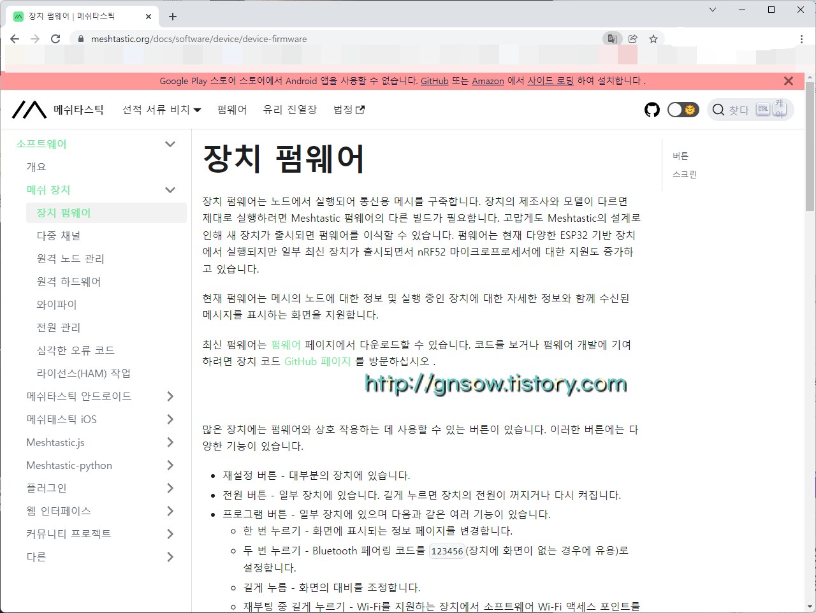Follow the 사이드 로딩 link in banner
This screenshot has width=816, height=613.
click(x=550, y=81)
